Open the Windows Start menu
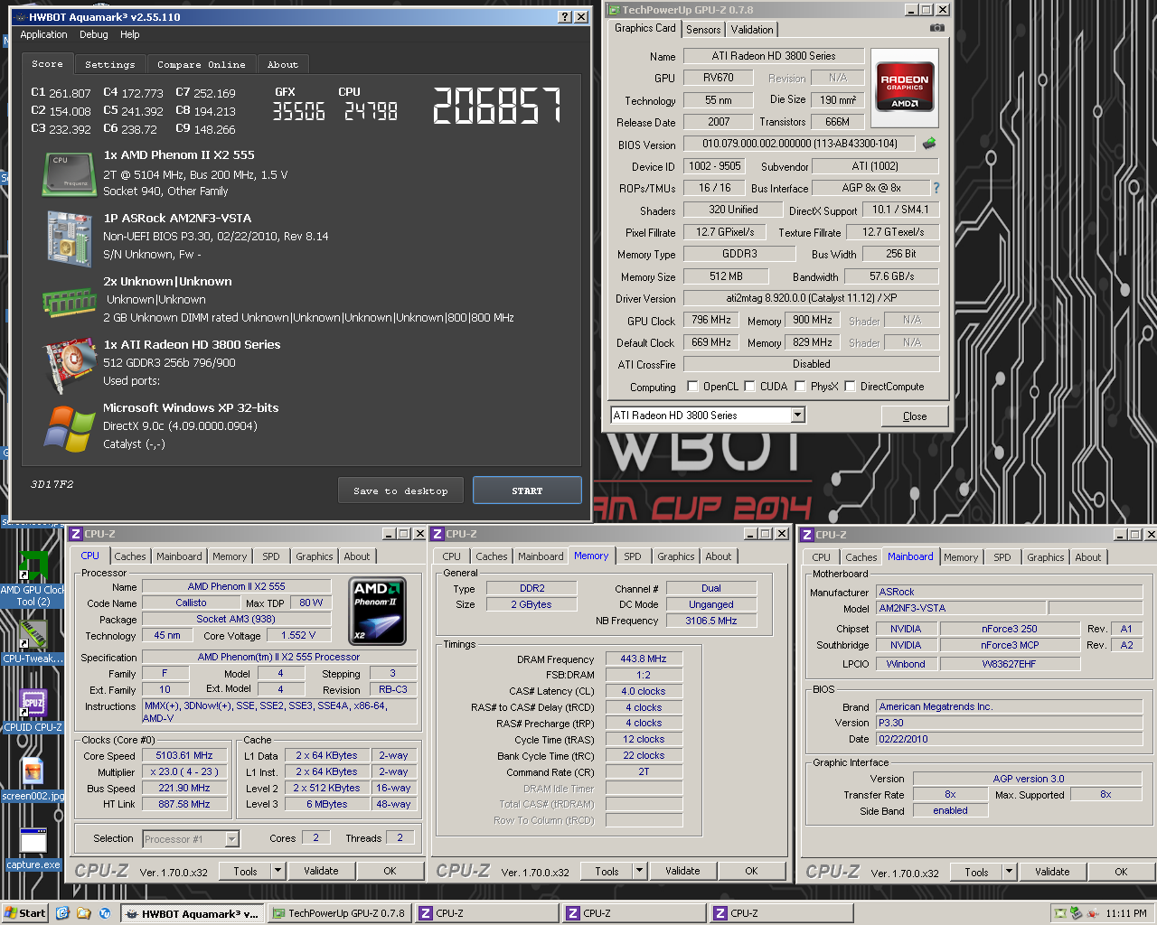 click(24, 913)
